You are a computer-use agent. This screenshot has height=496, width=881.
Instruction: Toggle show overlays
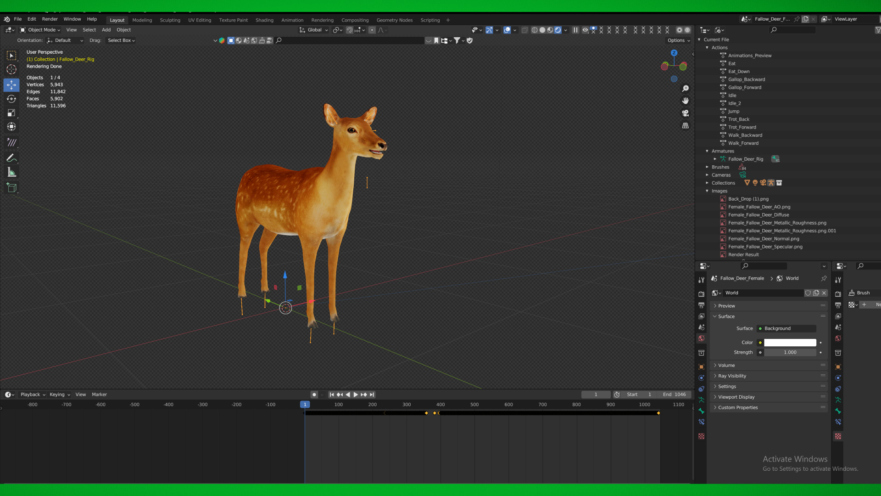[x=507, y=30]
